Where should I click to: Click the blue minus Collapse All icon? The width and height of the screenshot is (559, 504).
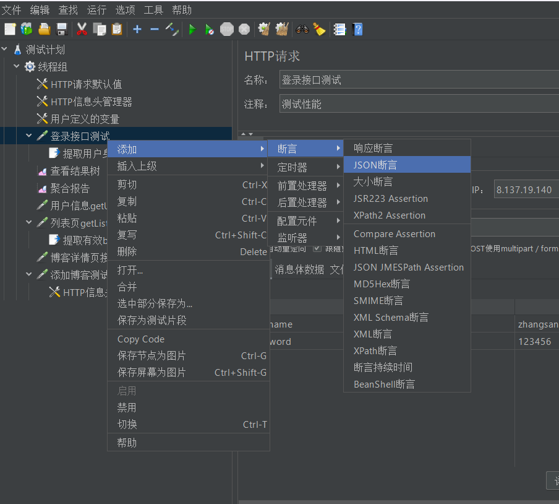pos(155,29)
